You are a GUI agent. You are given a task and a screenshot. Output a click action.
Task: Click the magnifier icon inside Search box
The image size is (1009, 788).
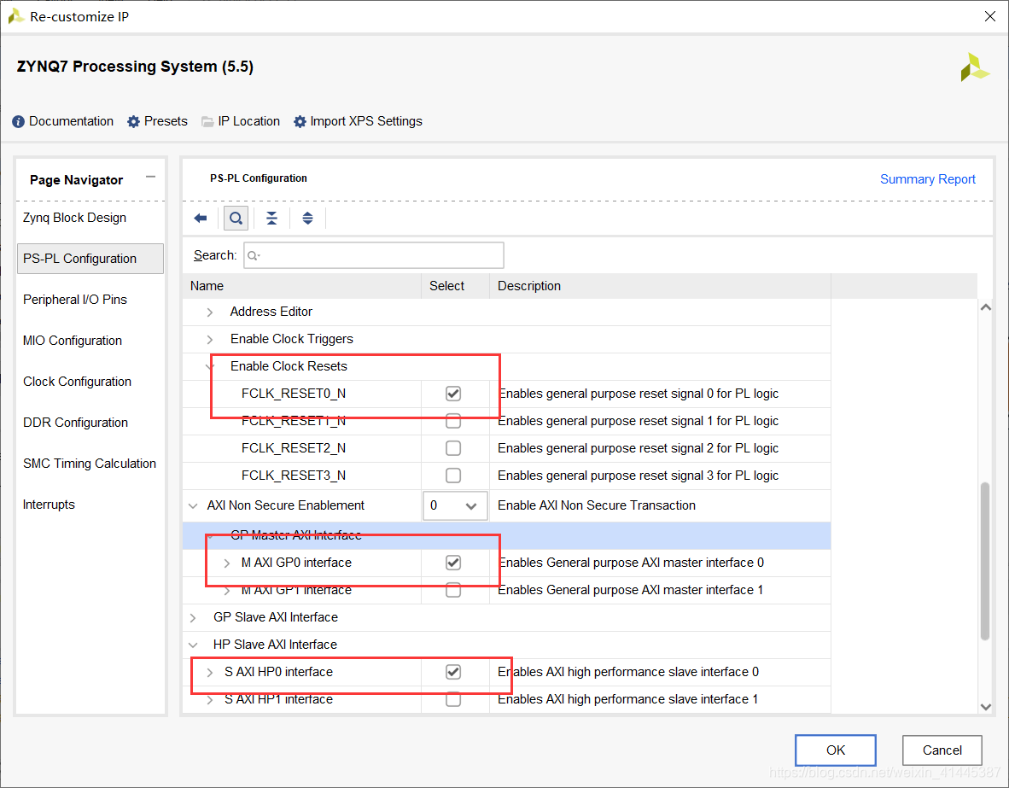(x=253, y=256)
